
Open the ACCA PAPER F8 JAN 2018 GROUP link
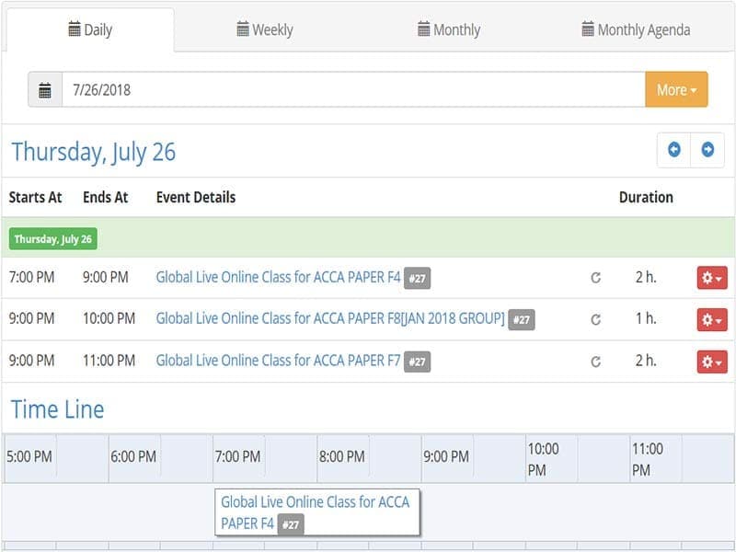(x=330, y=319)
